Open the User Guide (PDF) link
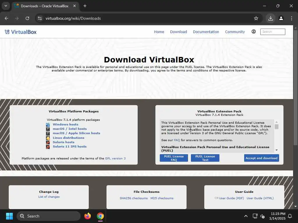Screen dimensions: 298x223 pos(231,198)
